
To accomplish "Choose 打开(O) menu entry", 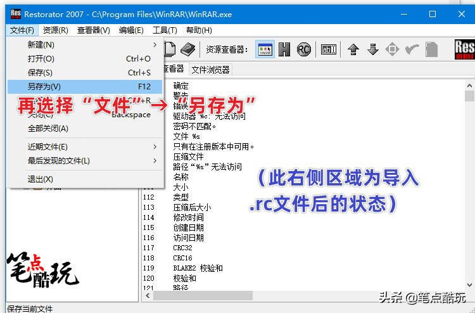I will pos(85,59).
